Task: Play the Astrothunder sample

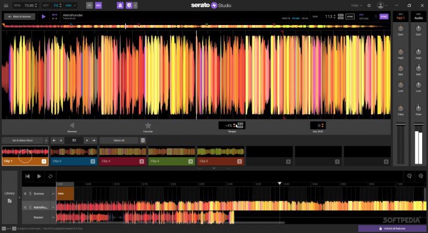Action: pos(44,16)
